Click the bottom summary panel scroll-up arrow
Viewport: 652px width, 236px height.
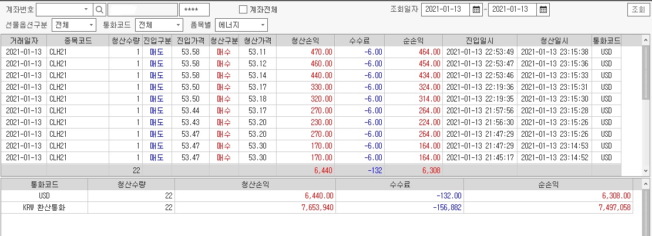646,184
